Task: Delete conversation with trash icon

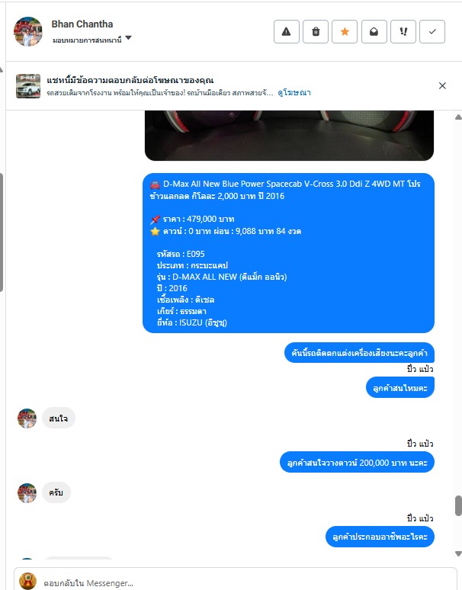Action: [x=316, y=31]
